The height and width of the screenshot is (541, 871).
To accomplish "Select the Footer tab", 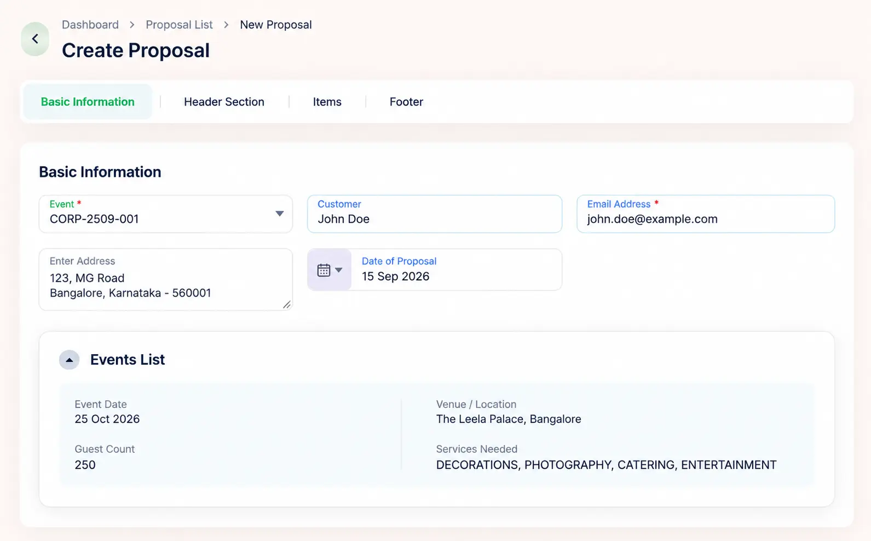I will point(406,102).
